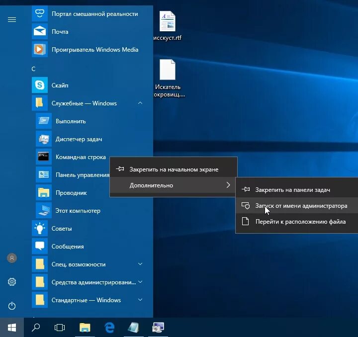
Task: Collapse the Служебные — Windows folder chevron
Action: [x=140, y=103]
